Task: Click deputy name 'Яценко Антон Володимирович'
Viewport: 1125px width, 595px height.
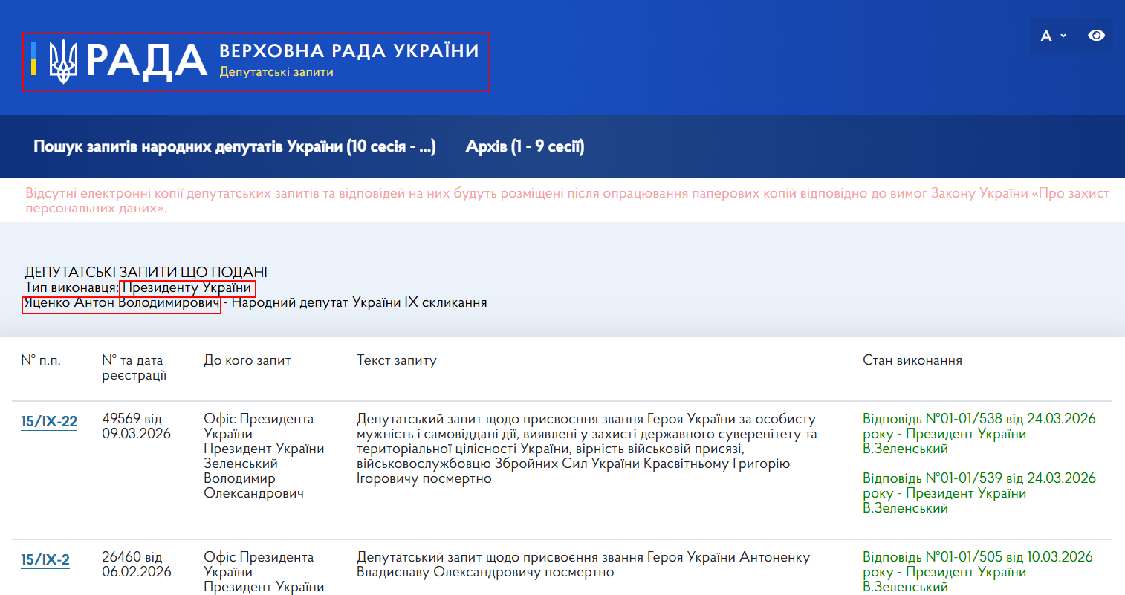Action: [x=122, y=303]
